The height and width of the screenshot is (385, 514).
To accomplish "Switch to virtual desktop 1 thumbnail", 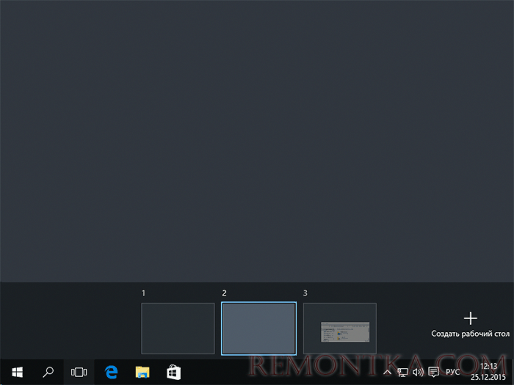I will (x=178, y=329).
